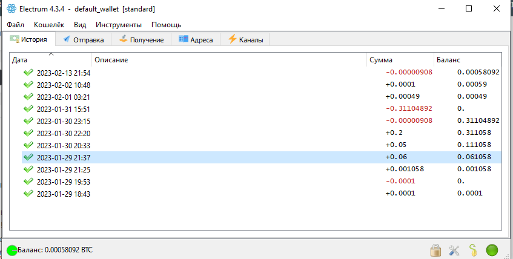Switch to the Каналы tab
Image resolution: width=513 pixels, height=259 pixels.
coord(245,39)
